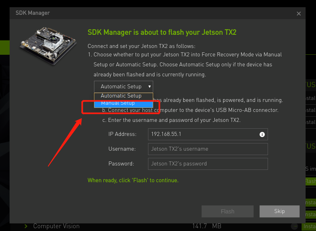This screenshot has width=316, height=231.
Task: Select the Computer Vision row text
Action: [56, 226]
